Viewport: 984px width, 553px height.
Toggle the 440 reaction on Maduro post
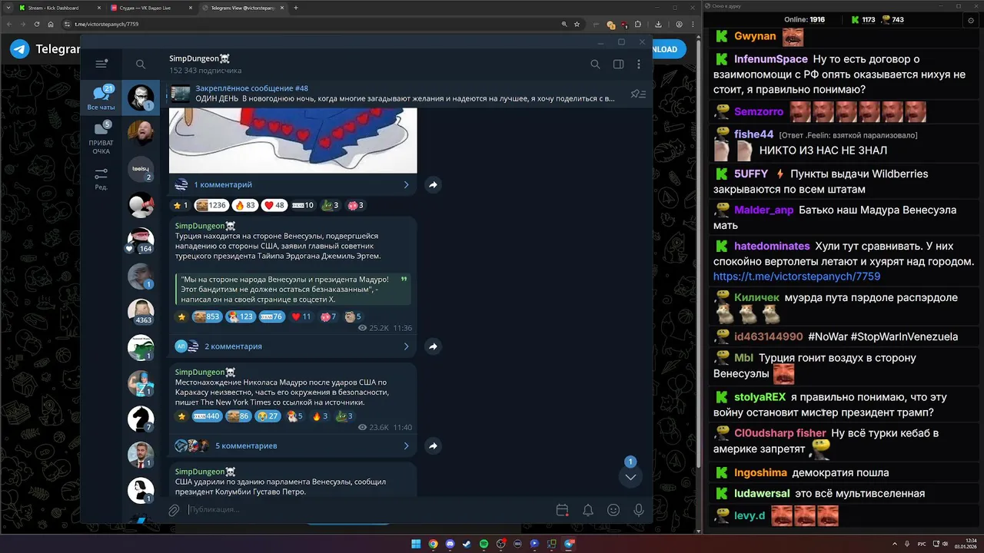(207, 416)
